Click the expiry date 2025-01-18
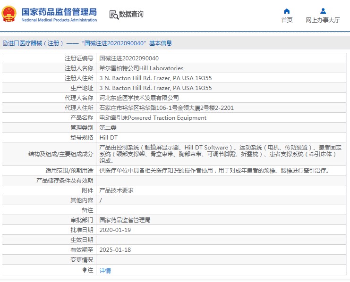The width and height of the screenshot is (350, 282). coord(115,250)
